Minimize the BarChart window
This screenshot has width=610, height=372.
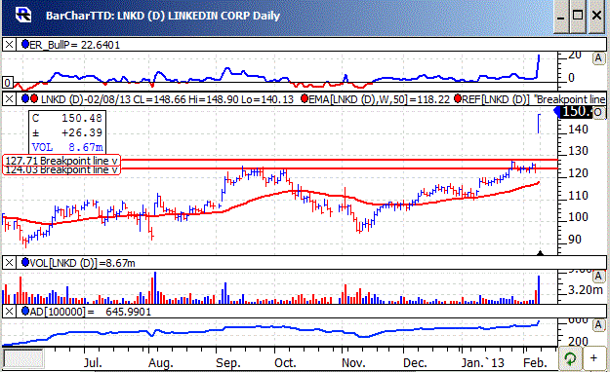(x=561, y=17)
